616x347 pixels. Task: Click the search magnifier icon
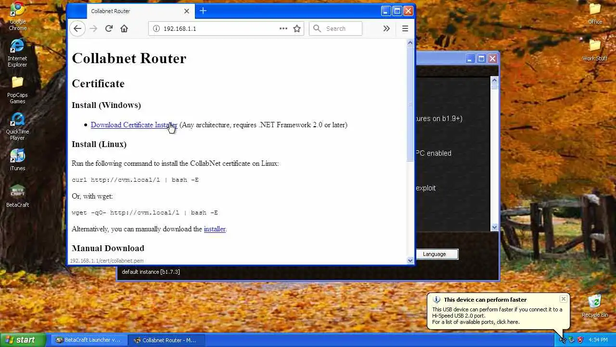[x=317, y=28]
